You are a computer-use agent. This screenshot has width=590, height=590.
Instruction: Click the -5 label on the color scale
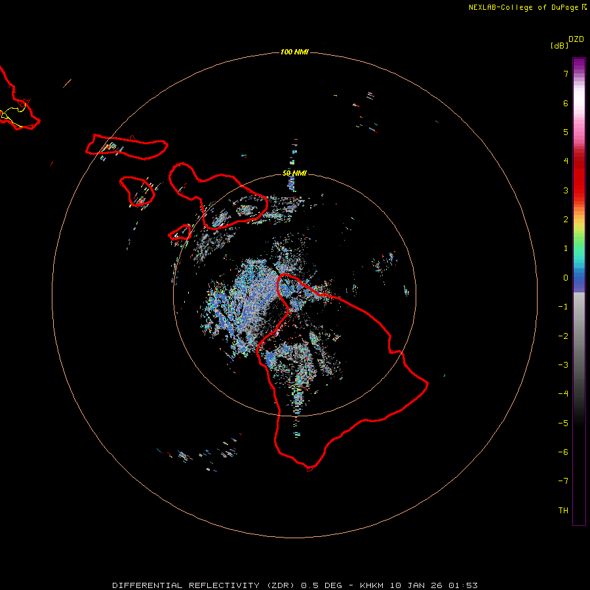click(563, 423)
